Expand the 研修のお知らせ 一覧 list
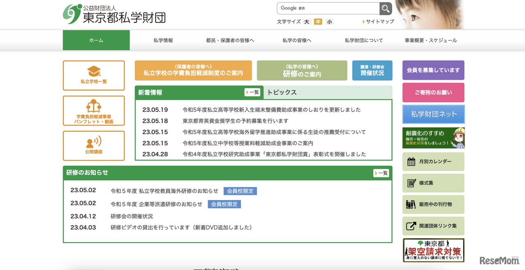This screenshot has width=525, height=270. click(381, 173)
